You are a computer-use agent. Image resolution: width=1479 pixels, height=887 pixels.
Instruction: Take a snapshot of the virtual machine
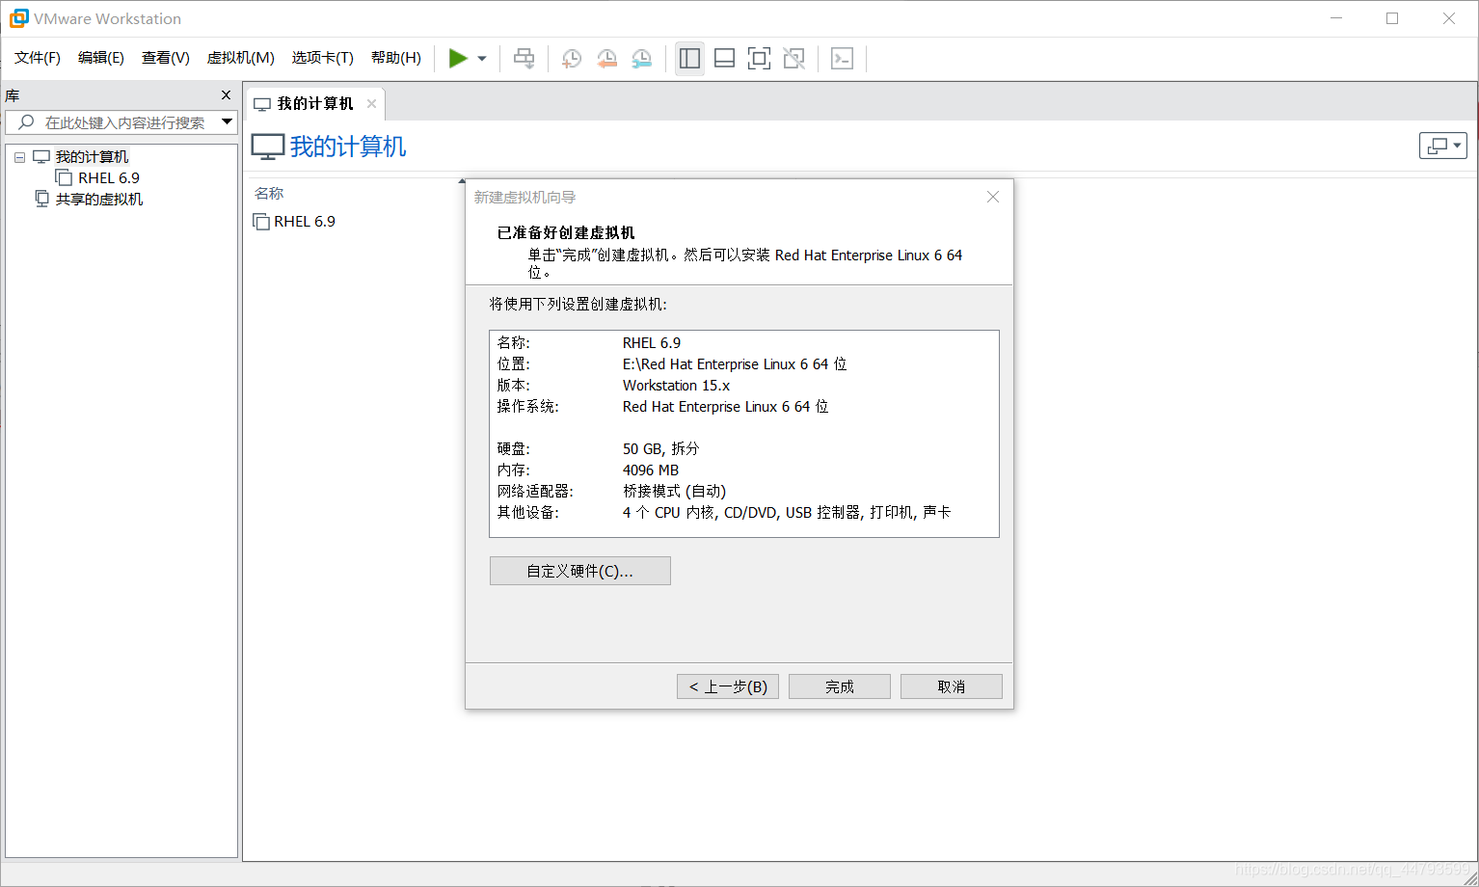(571, 58)
